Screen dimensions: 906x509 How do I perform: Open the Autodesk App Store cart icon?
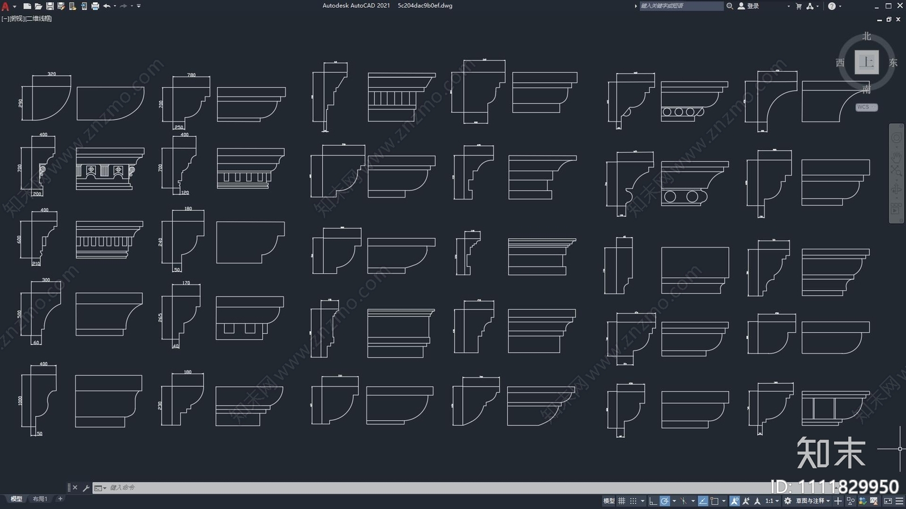[x=798, y=6]
